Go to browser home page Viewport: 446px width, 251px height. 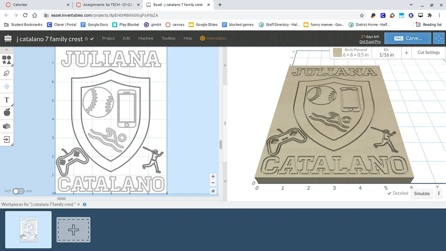[x=34, y=15]
